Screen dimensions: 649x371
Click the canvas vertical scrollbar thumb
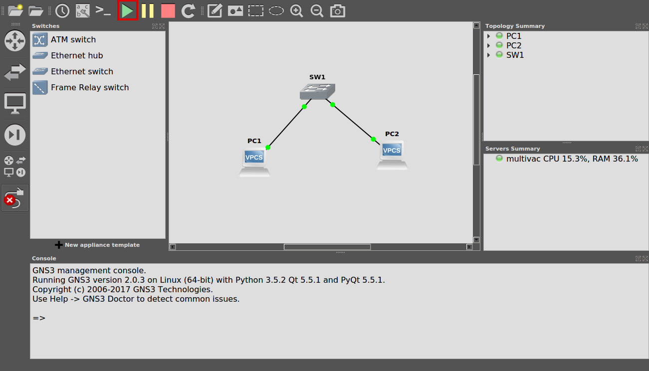pos(476,119)
